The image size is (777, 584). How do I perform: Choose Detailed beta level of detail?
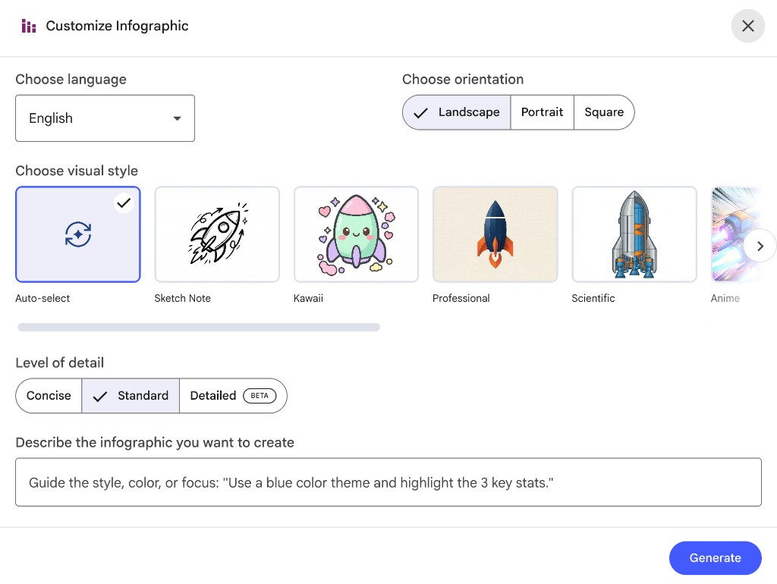point(232,396)
